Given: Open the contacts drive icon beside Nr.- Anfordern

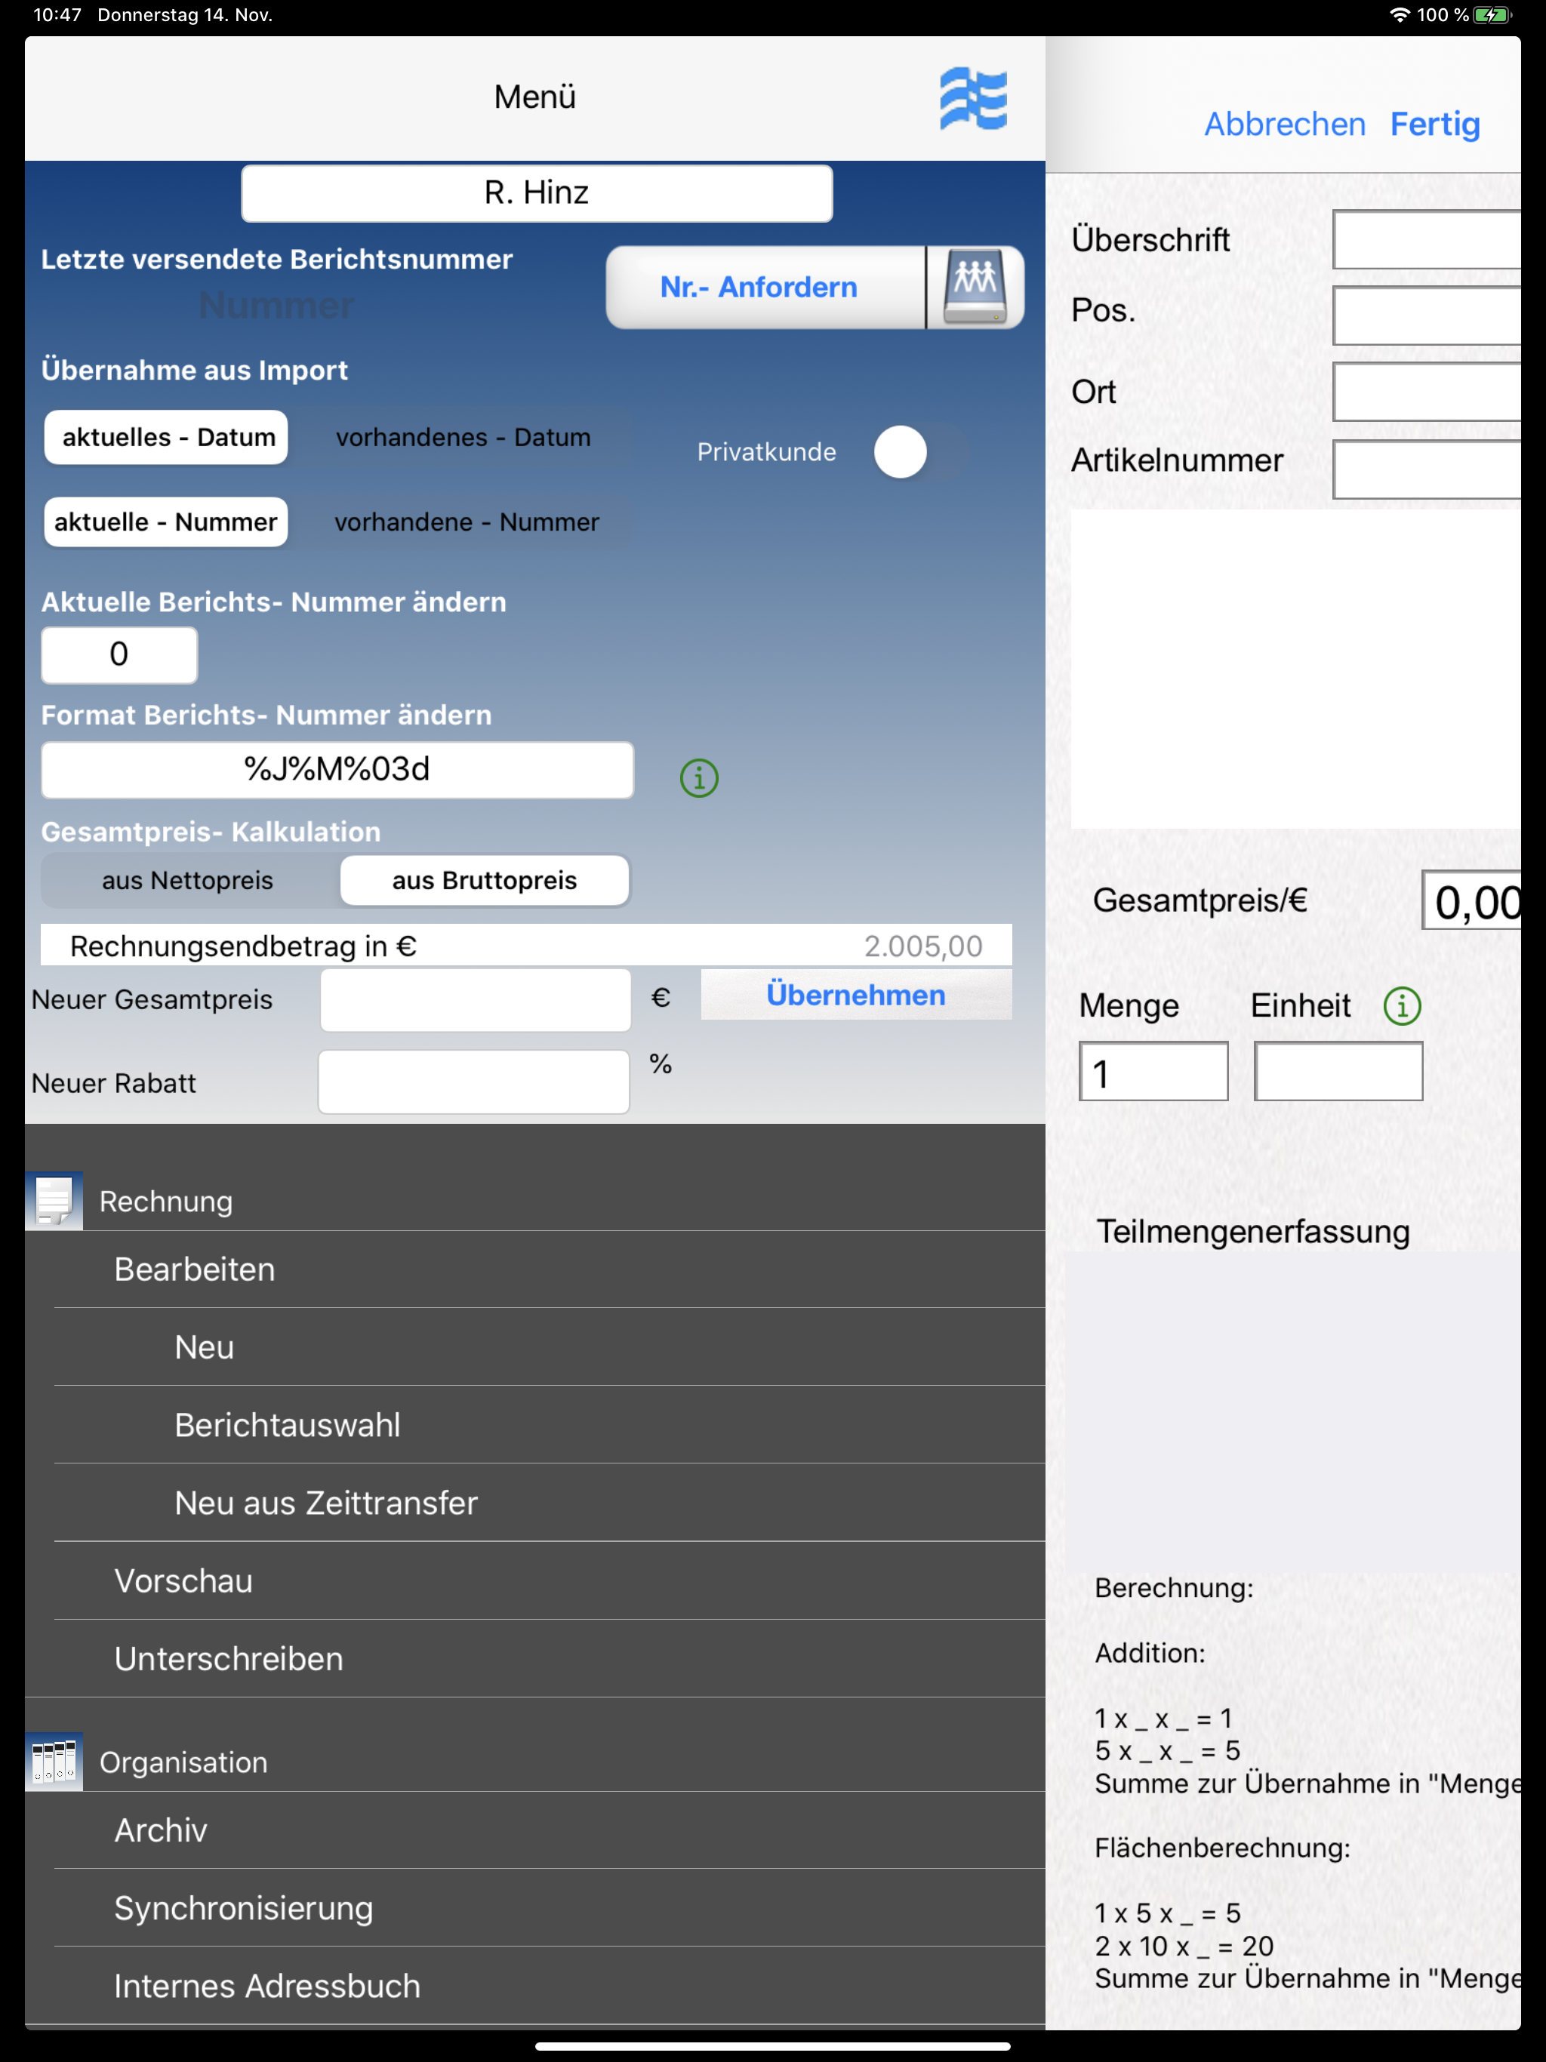Looking at the screenshot, I should coord(975,287).
